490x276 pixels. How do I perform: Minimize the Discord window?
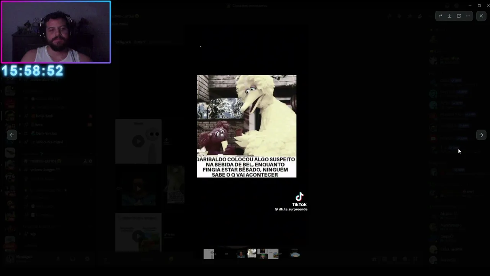tap(470, 6)
